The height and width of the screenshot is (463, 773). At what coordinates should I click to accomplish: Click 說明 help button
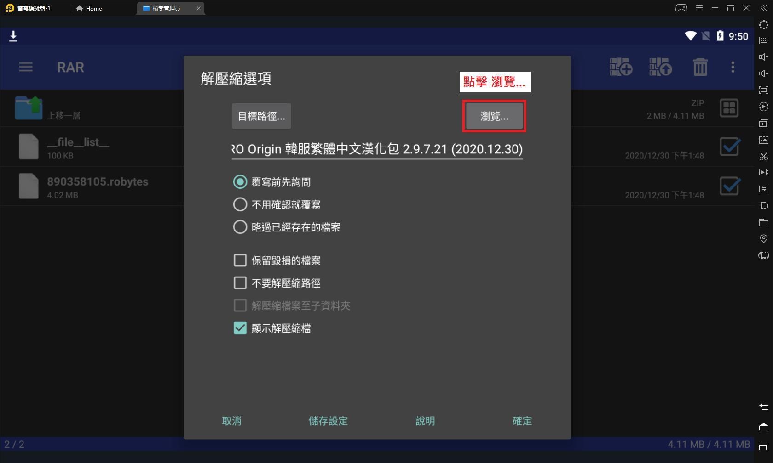point(425,421)
